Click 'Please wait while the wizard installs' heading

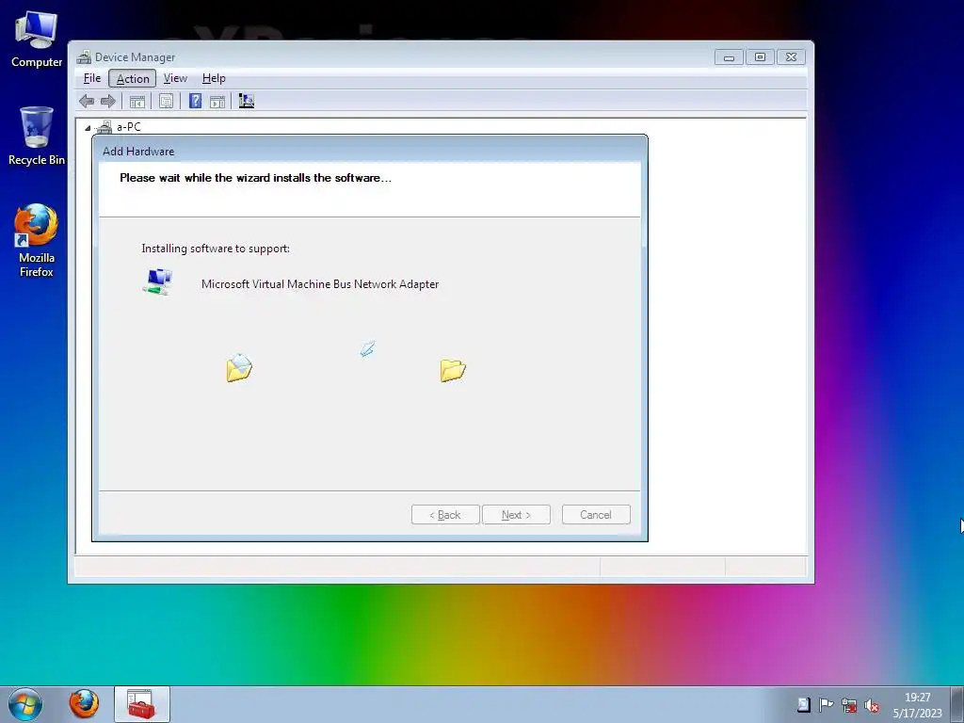click(255, 178)
